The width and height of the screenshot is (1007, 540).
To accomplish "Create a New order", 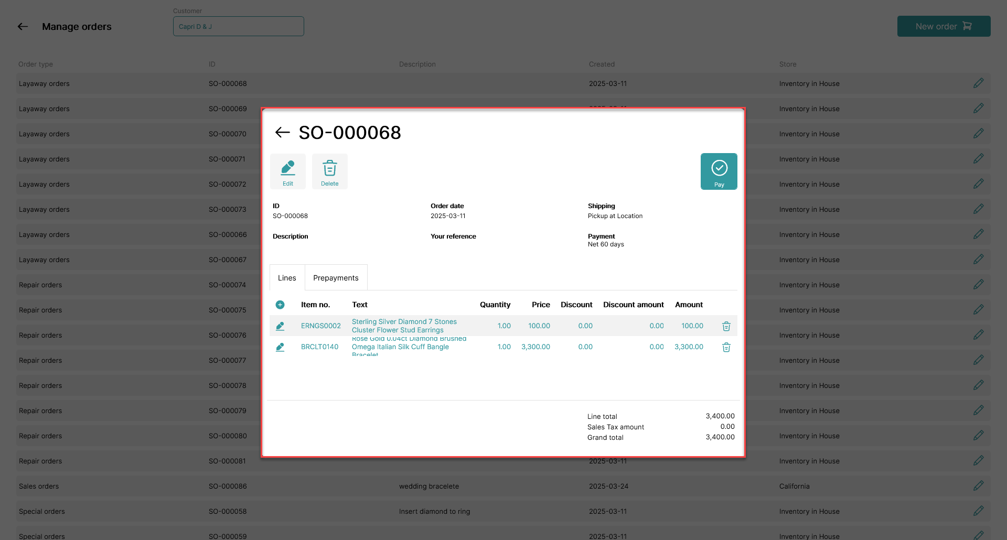I will (x=944, y=26).
